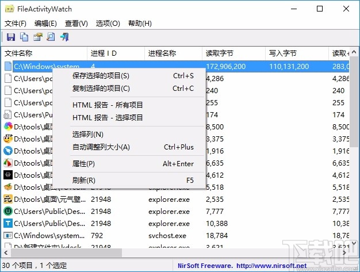Click the 10,388 read bytes cell

[x=217, y=223]
